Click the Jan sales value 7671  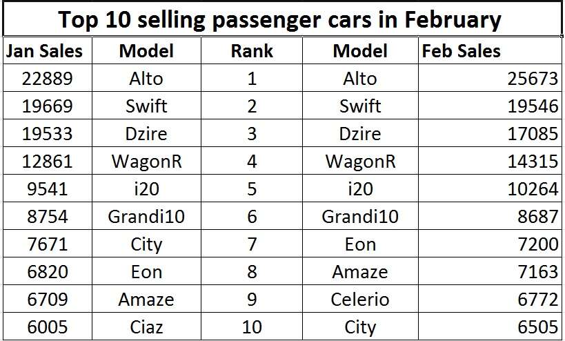pyautogui.click(x=47, y=244)
